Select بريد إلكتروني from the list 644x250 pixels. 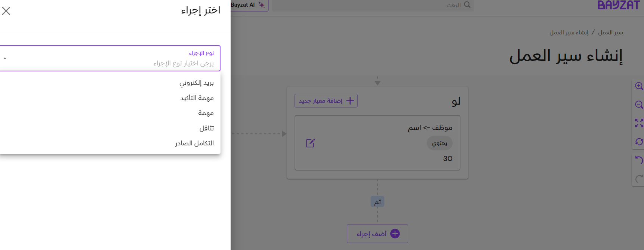[196, 83]
